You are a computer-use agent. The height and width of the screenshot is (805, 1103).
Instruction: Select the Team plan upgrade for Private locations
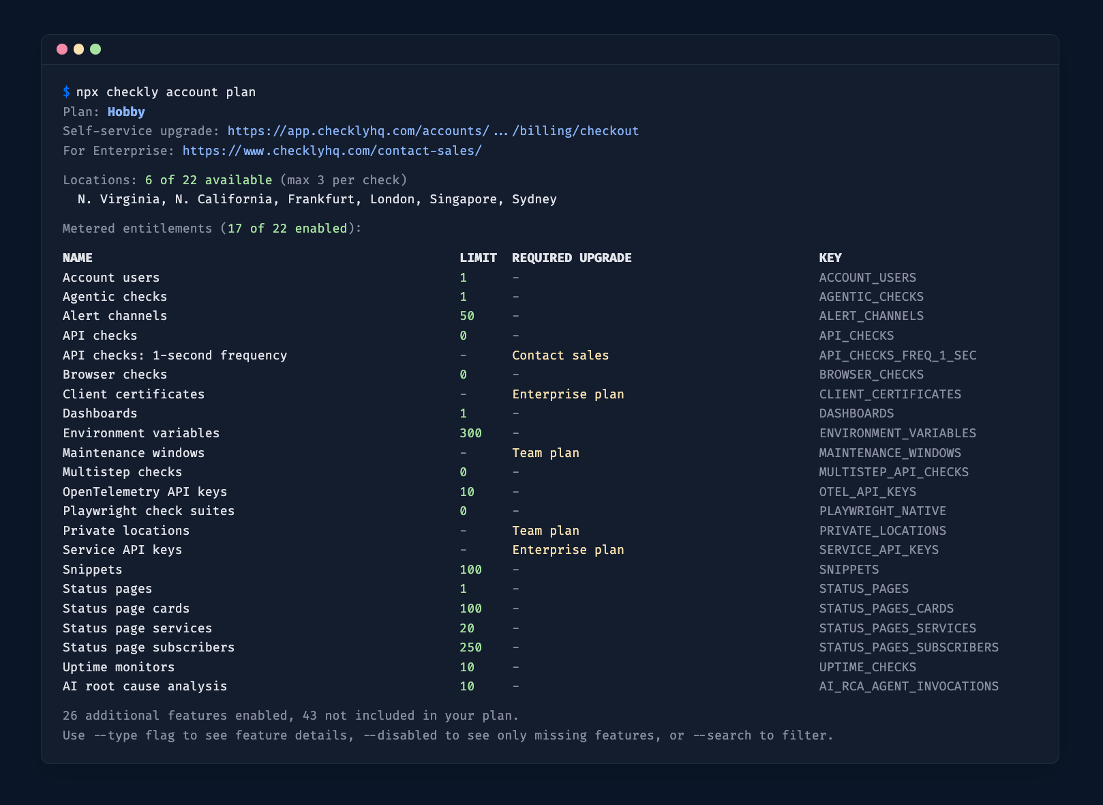pos(545,530)
